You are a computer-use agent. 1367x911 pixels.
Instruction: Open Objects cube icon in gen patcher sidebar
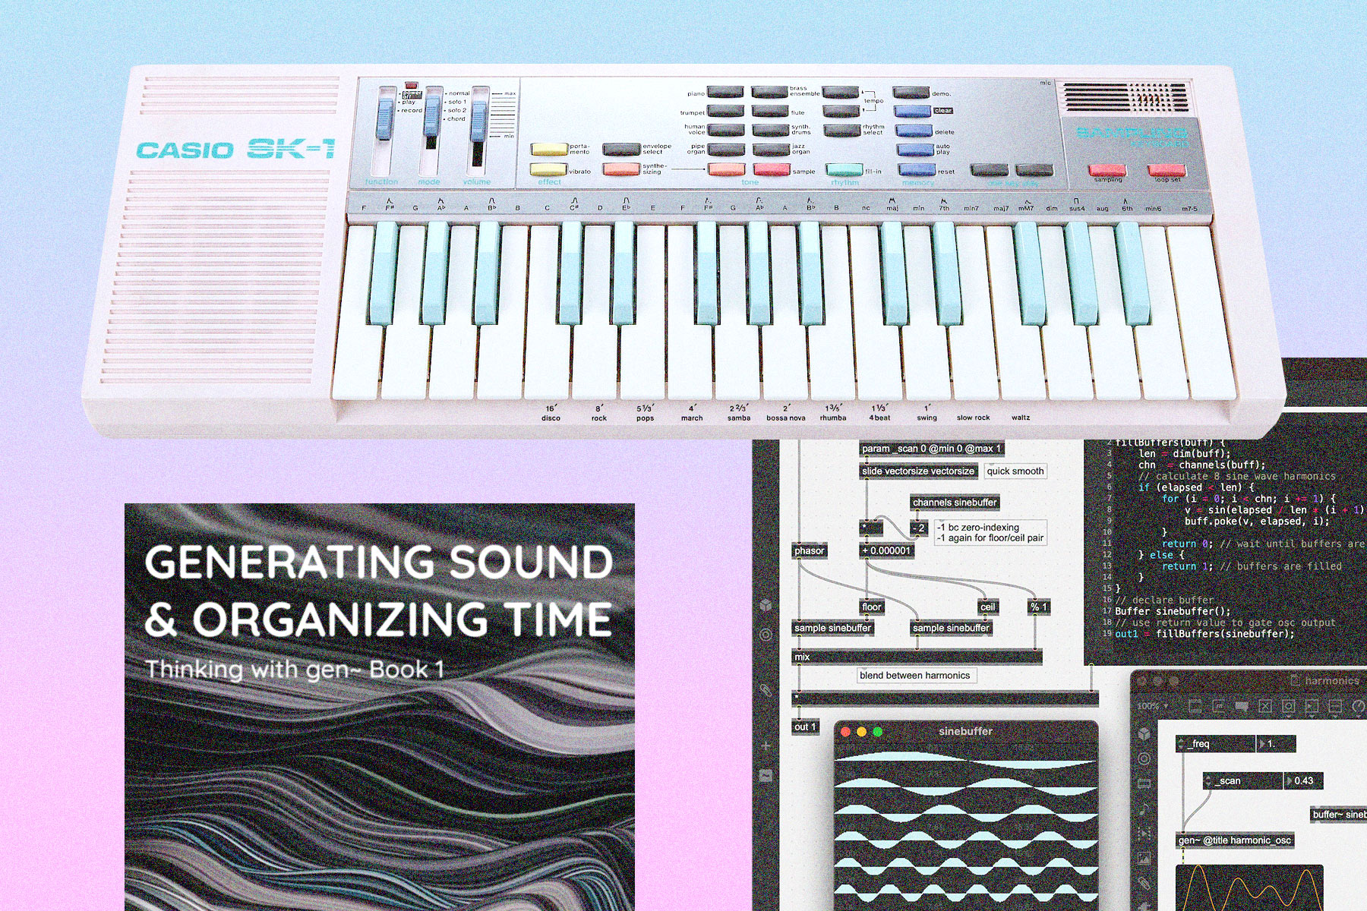pos(766,605)
